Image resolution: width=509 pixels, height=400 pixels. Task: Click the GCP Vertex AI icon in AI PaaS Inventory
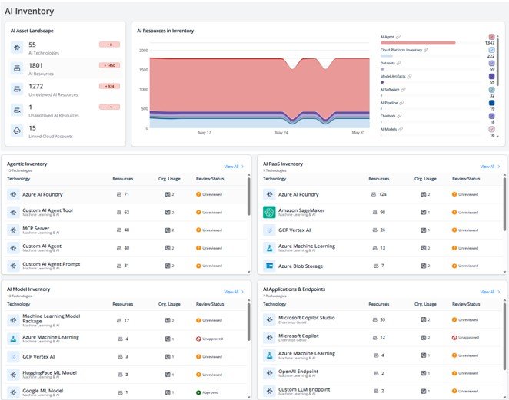269,230
